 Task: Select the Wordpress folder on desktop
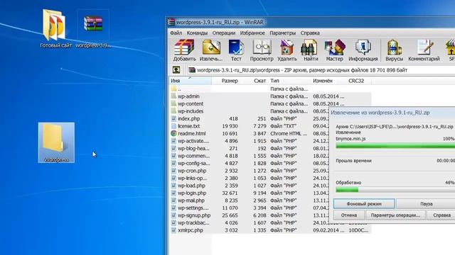click(56, 142)
